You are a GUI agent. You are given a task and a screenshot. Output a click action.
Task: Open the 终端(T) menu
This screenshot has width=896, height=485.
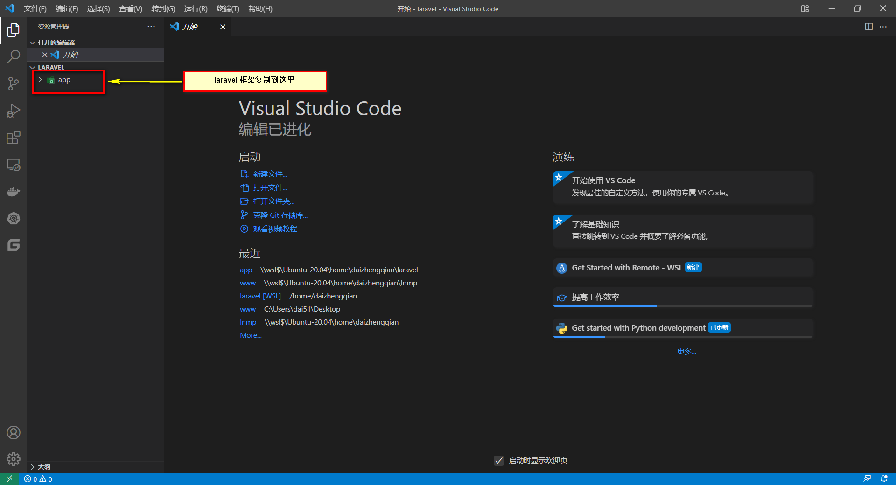[228, 9]
